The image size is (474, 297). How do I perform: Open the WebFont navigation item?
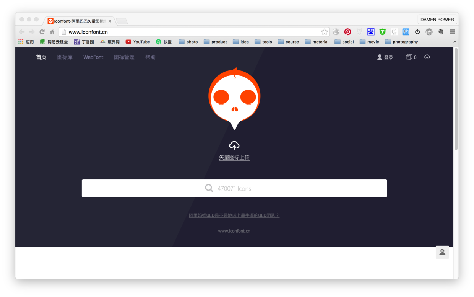[93, 57]
